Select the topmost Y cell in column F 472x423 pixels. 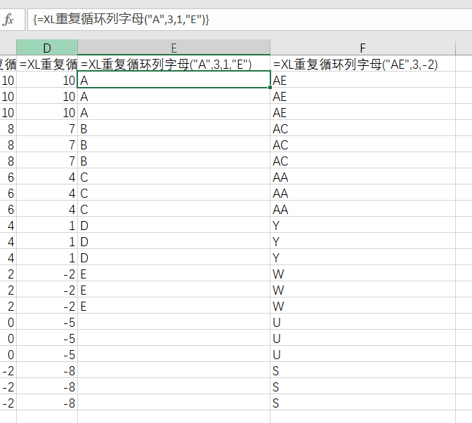[362, 225]
